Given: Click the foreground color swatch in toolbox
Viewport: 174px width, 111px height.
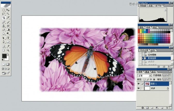Looking at the screenshot, I should coord(4,56).
